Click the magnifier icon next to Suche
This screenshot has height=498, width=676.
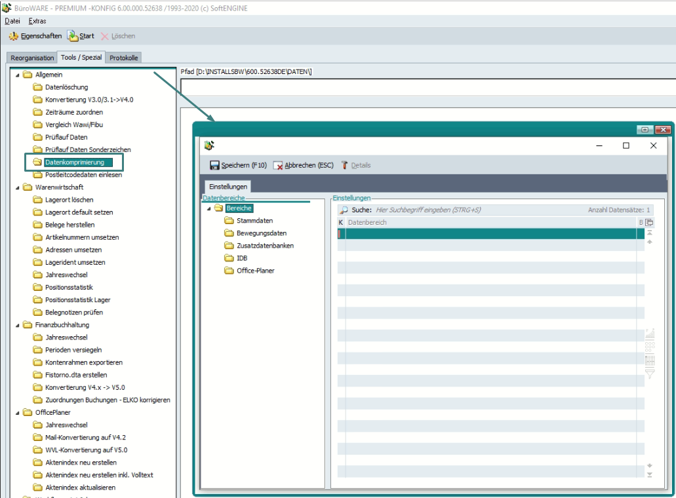point(344,210)
